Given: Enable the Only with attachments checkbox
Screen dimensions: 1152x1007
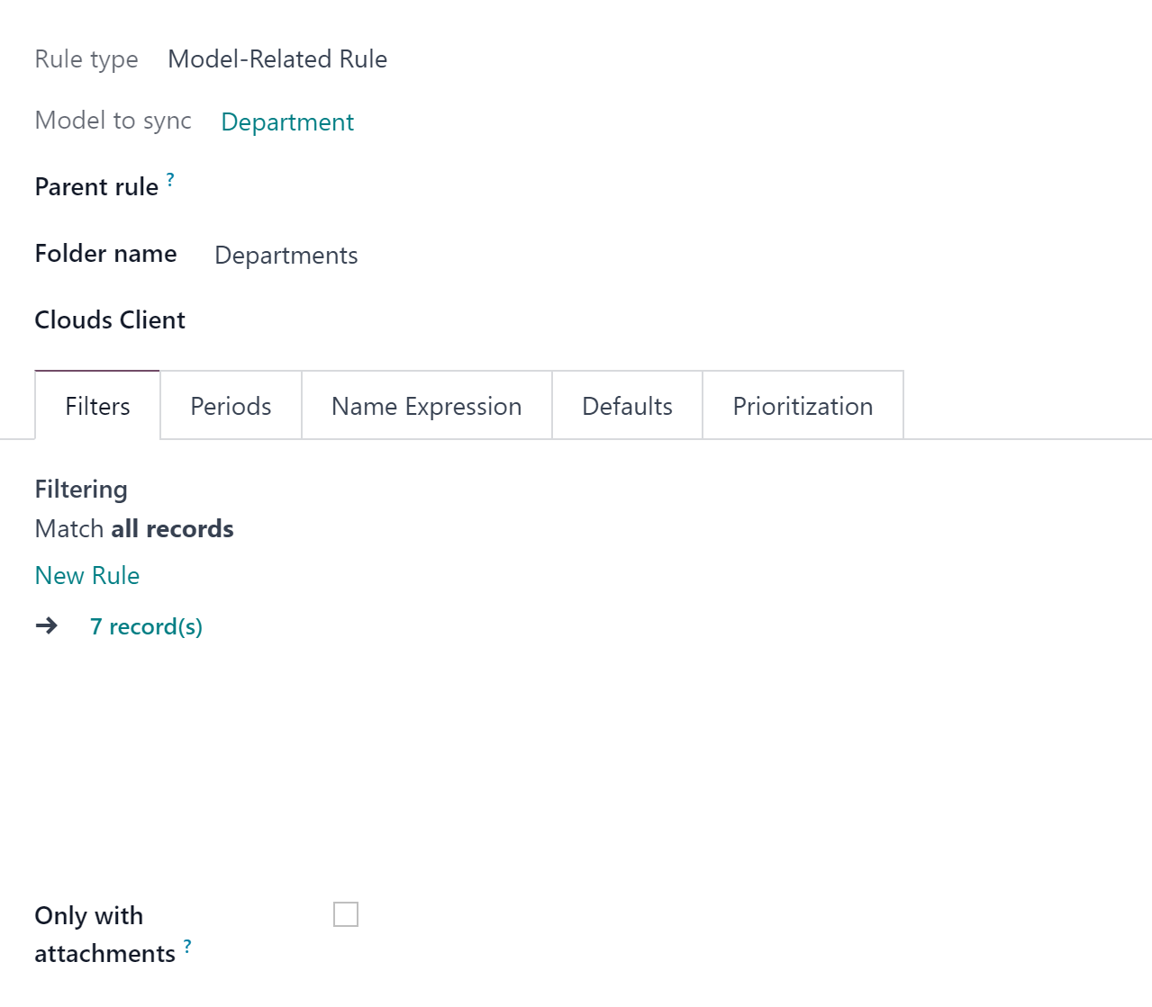Looking at the screenshot, I should pos(346,914).
